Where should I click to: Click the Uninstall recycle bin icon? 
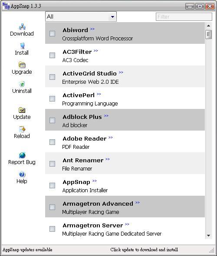(x=22, y=84)
